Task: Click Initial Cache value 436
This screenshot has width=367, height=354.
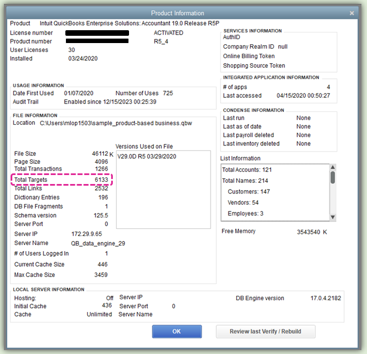Action: coord(107,305)
